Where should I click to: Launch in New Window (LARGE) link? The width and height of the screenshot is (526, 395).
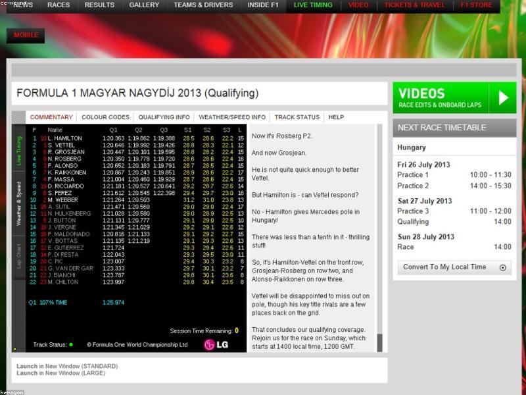(x=61, y=373)
